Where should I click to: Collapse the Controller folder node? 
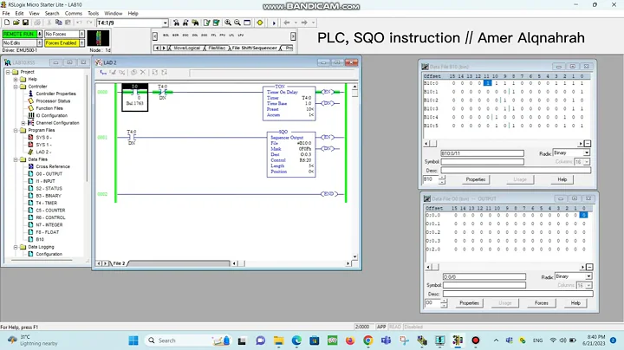[16, 87]
